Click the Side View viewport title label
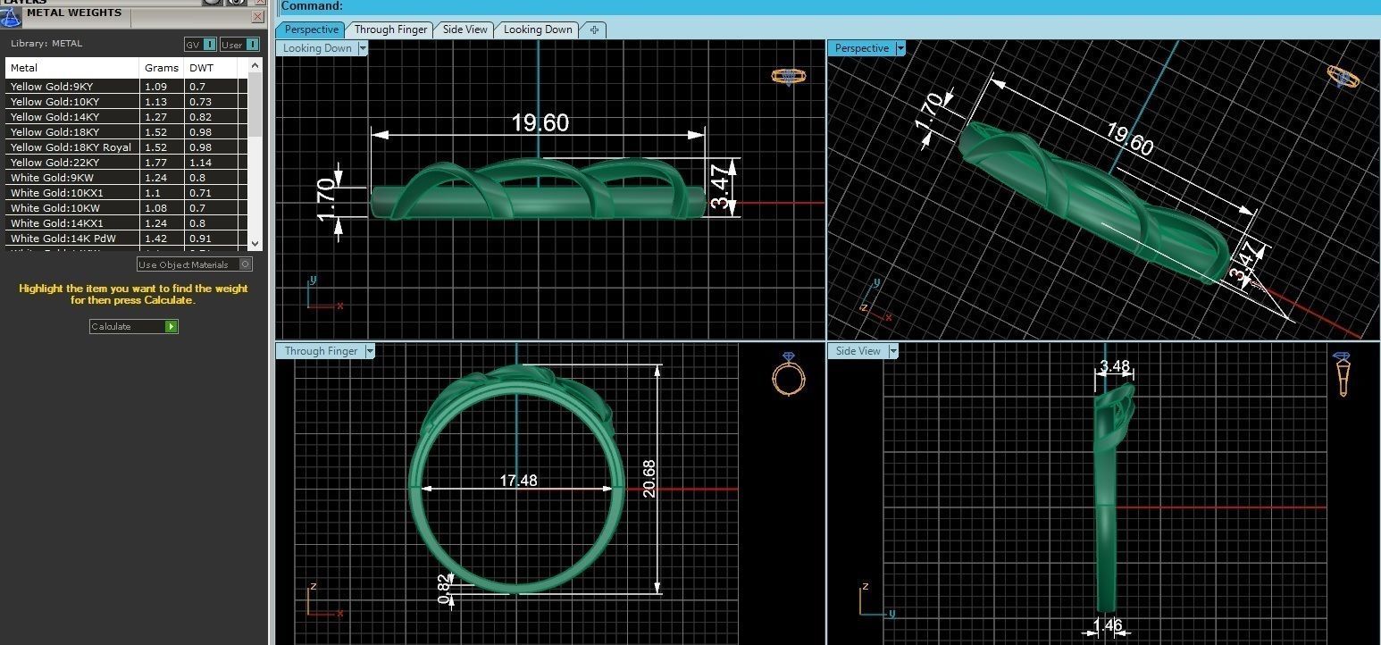This screenshot has height=645, width=1381. (x=858, y=351)
